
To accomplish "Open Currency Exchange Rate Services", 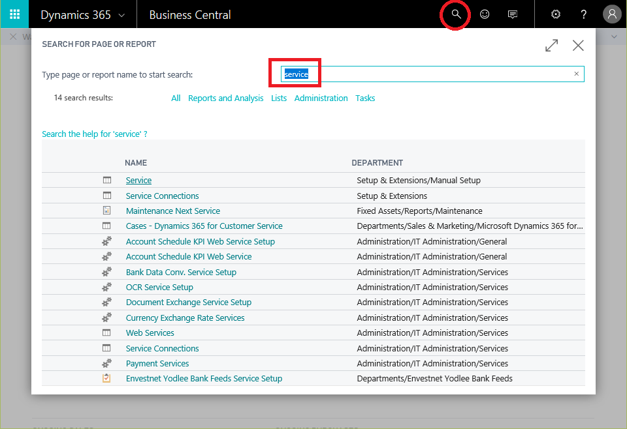I will (185, 318).
